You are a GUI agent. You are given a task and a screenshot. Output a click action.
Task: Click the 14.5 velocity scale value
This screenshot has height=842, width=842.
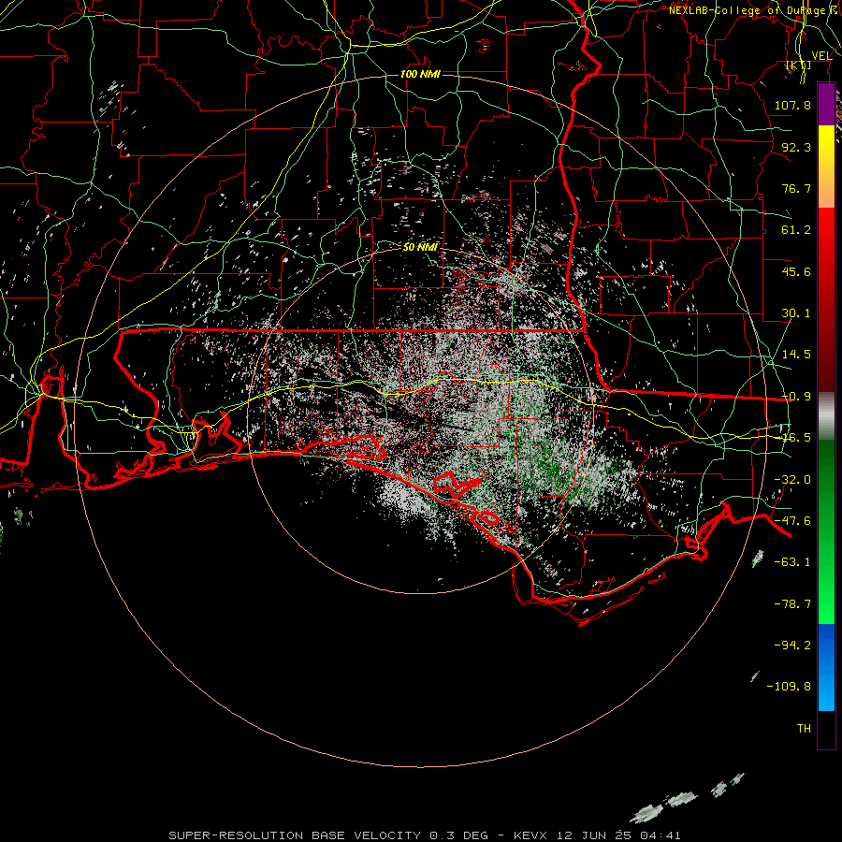796,355
